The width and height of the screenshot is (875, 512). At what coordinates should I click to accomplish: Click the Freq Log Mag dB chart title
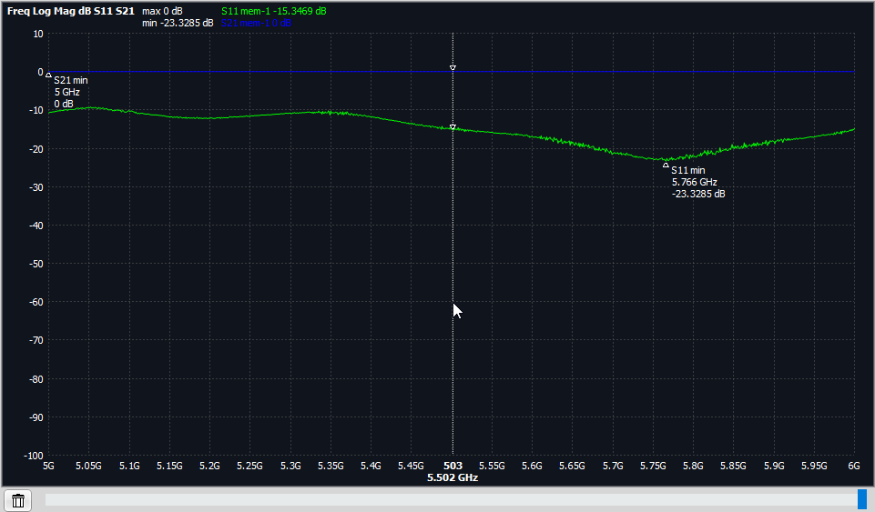69,11
